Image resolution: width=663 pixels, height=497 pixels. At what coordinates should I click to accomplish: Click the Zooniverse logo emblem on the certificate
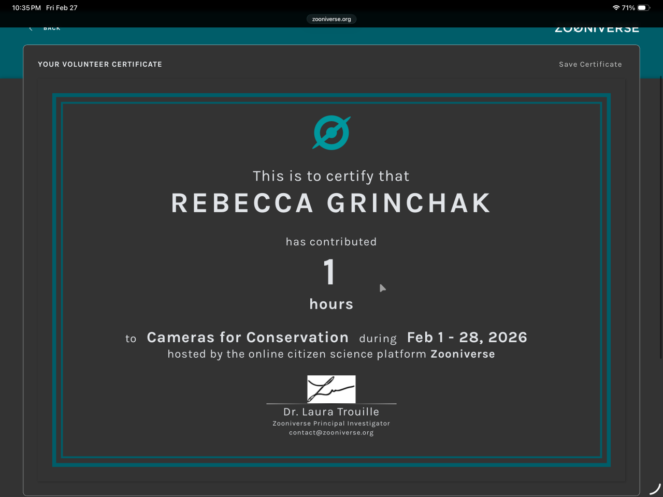pos(331,133)
